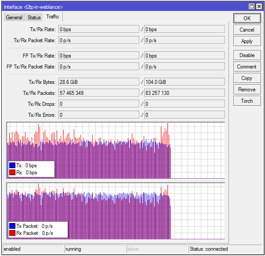This screenshot has width=265, height=256.
Task: Click the 'Rx Packet: 0 p/s' legend text
Action: 35,233
